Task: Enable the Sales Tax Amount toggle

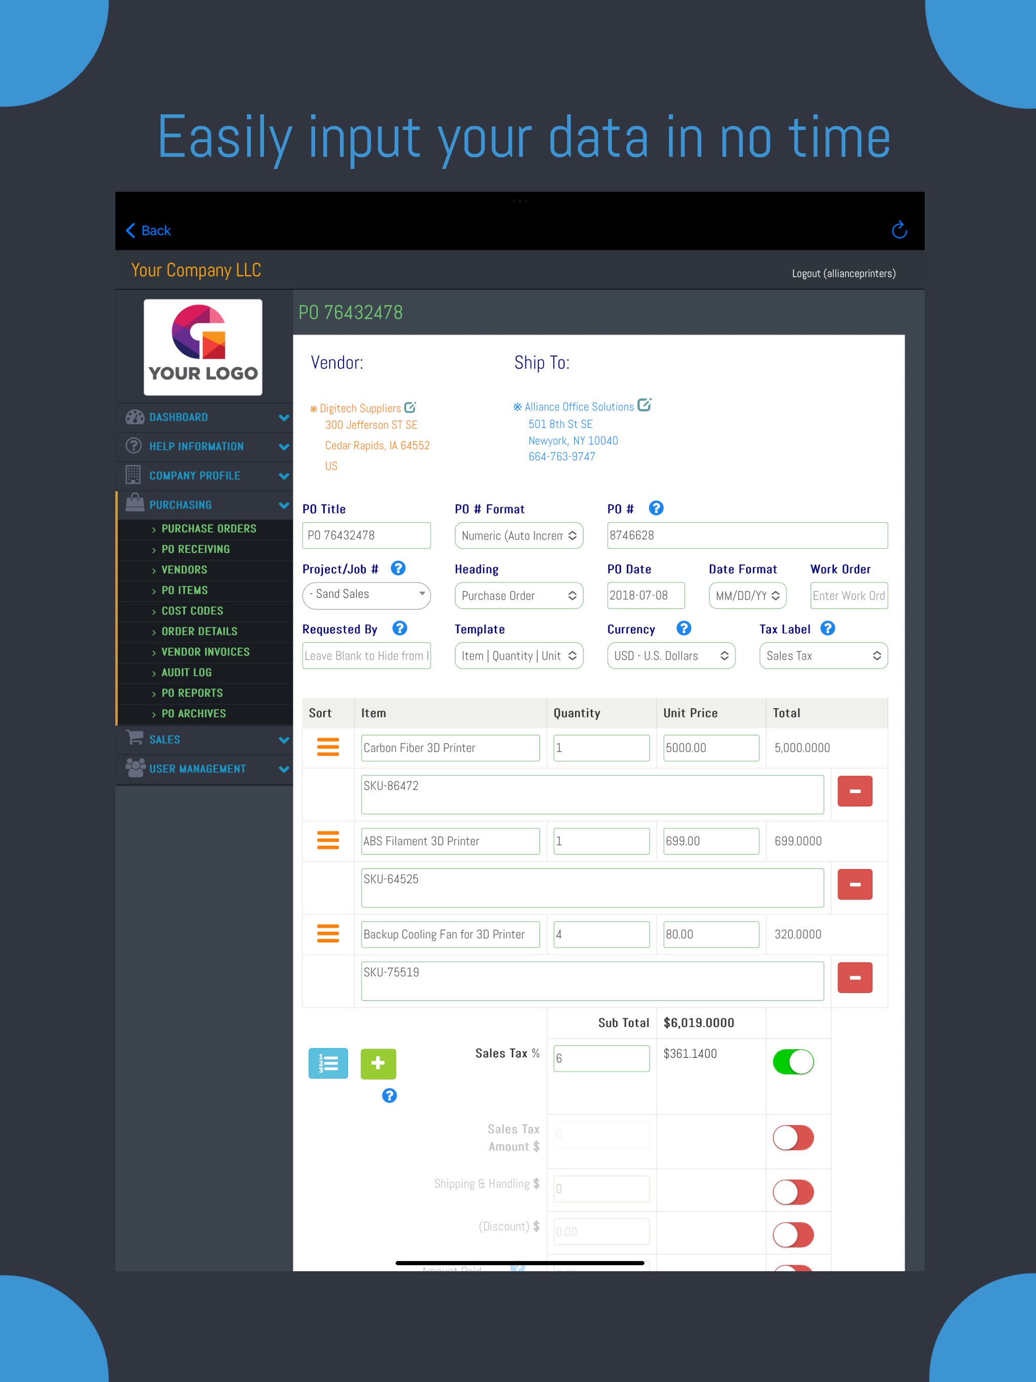Action: (793, 1138)
